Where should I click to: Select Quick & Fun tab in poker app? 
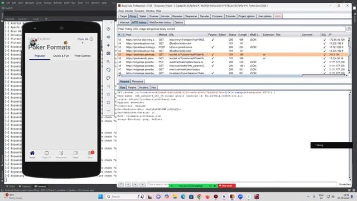point(61,56)
